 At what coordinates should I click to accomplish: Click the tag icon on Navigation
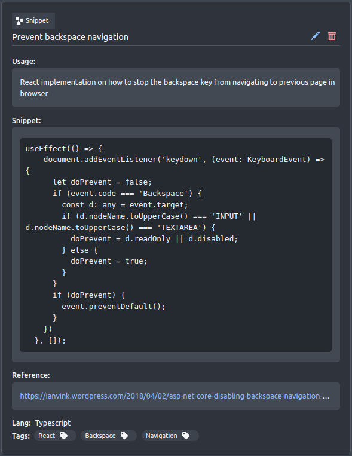coord(186,436)
